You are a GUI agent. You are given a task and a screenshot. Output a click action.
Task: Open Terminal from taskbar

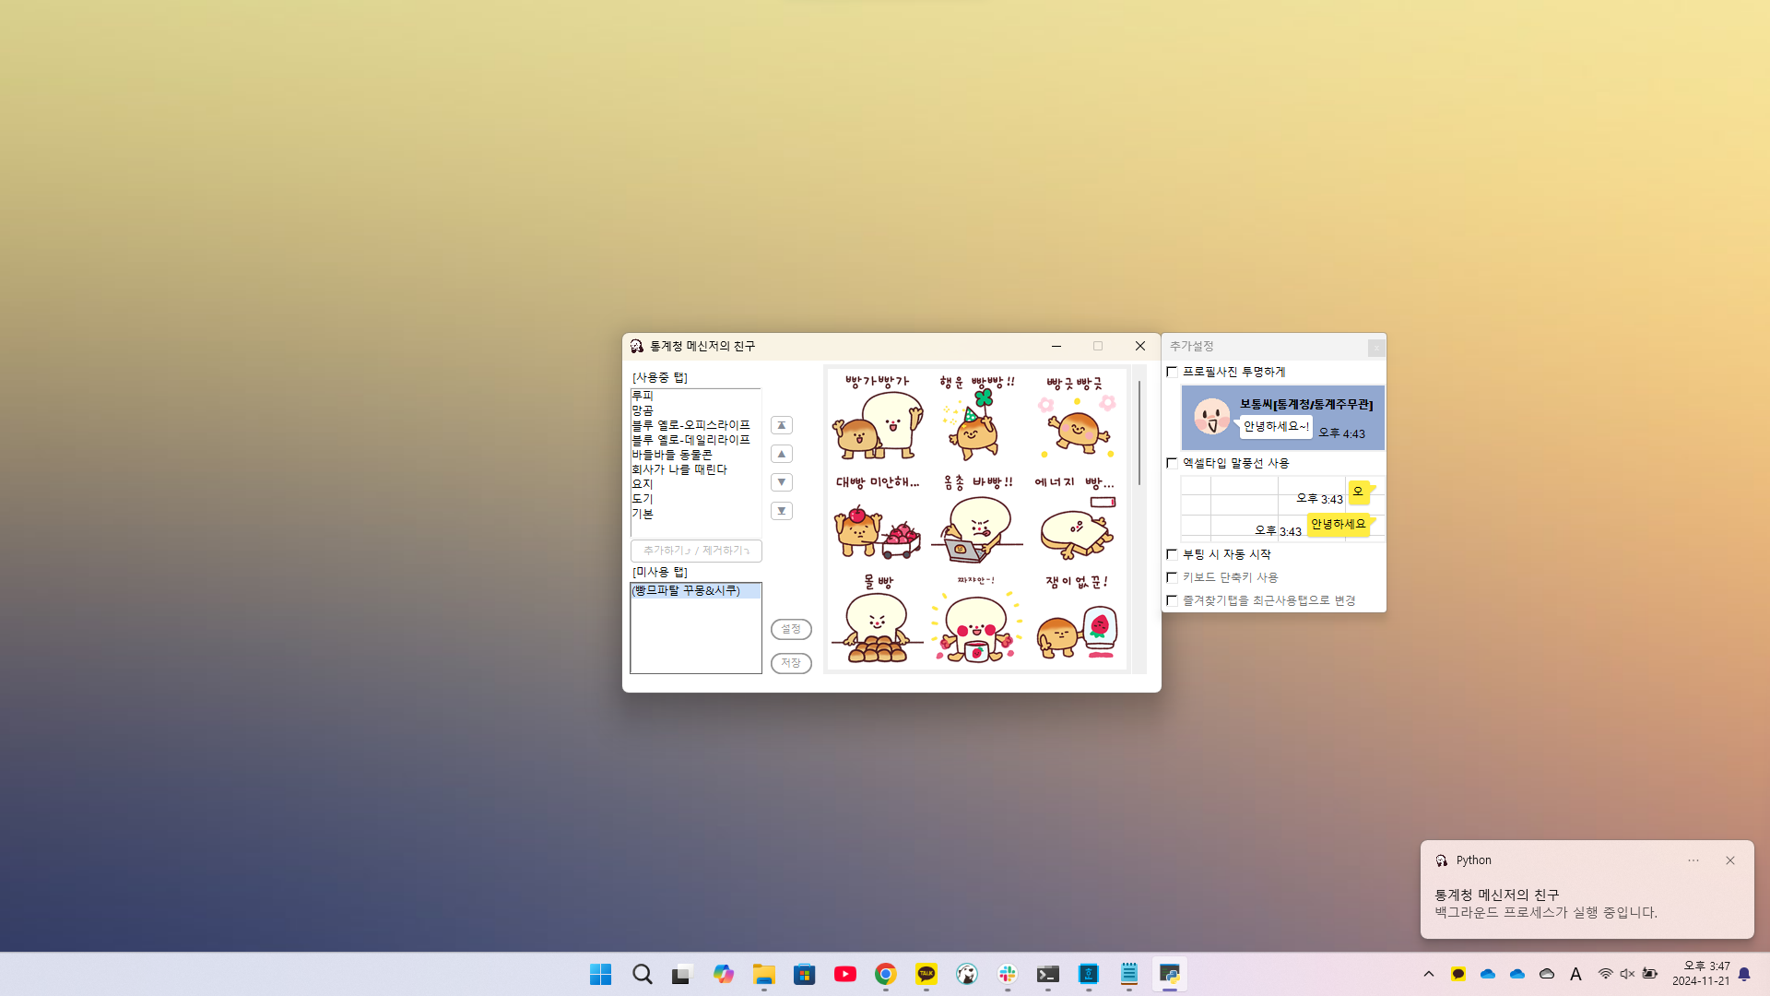tap(1047, 974)
